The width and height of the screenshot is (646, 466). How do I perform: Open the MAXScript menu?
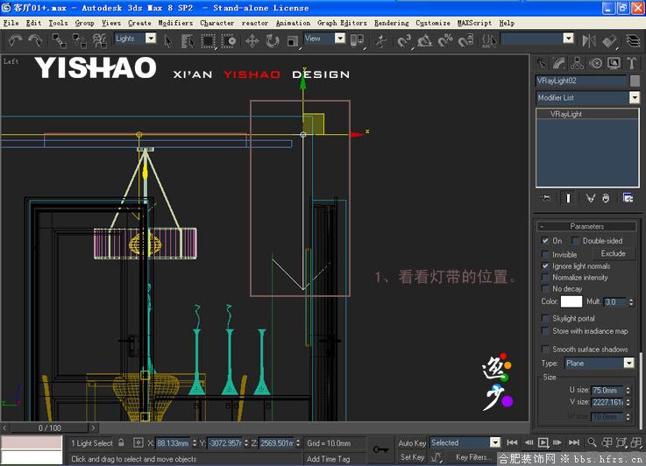(474, 23)
